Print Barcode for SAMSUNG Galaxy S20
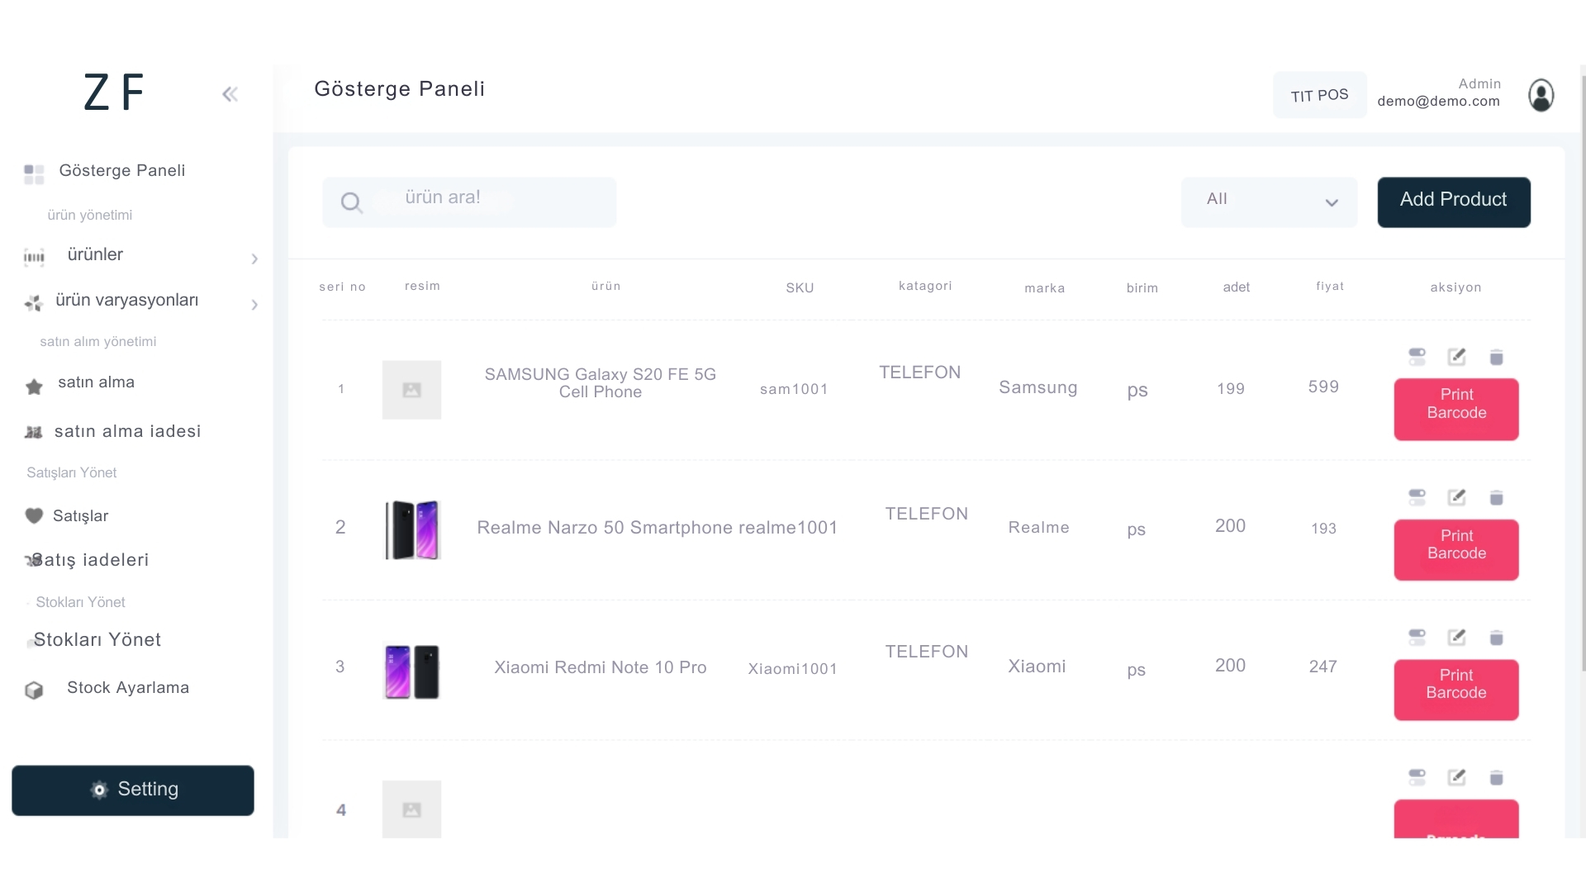The image size is (1586, 892). (1456, 410)
